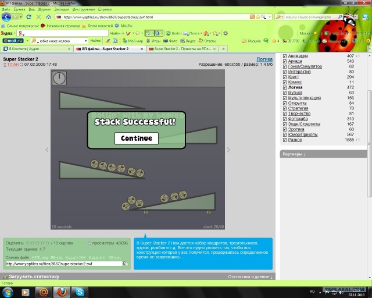Click the copy icon beside file URL field

[x=126, y=264]
